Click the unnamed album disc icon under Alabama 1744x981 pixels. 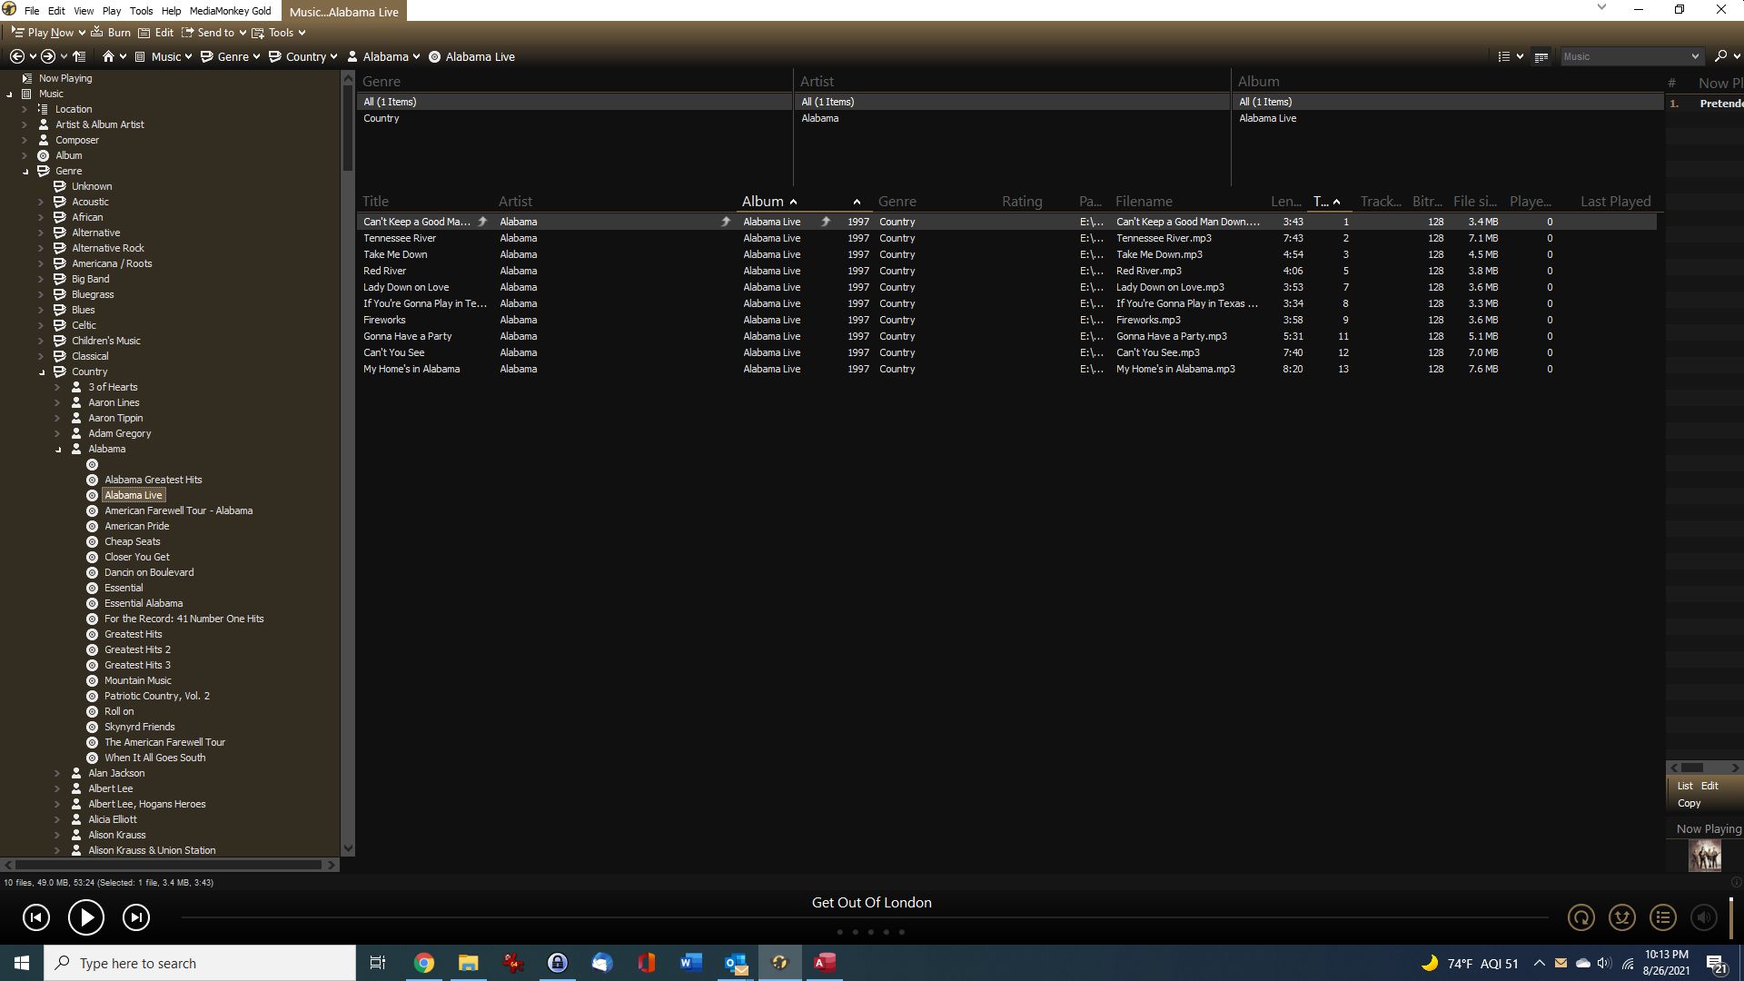(x=92, y=464)
